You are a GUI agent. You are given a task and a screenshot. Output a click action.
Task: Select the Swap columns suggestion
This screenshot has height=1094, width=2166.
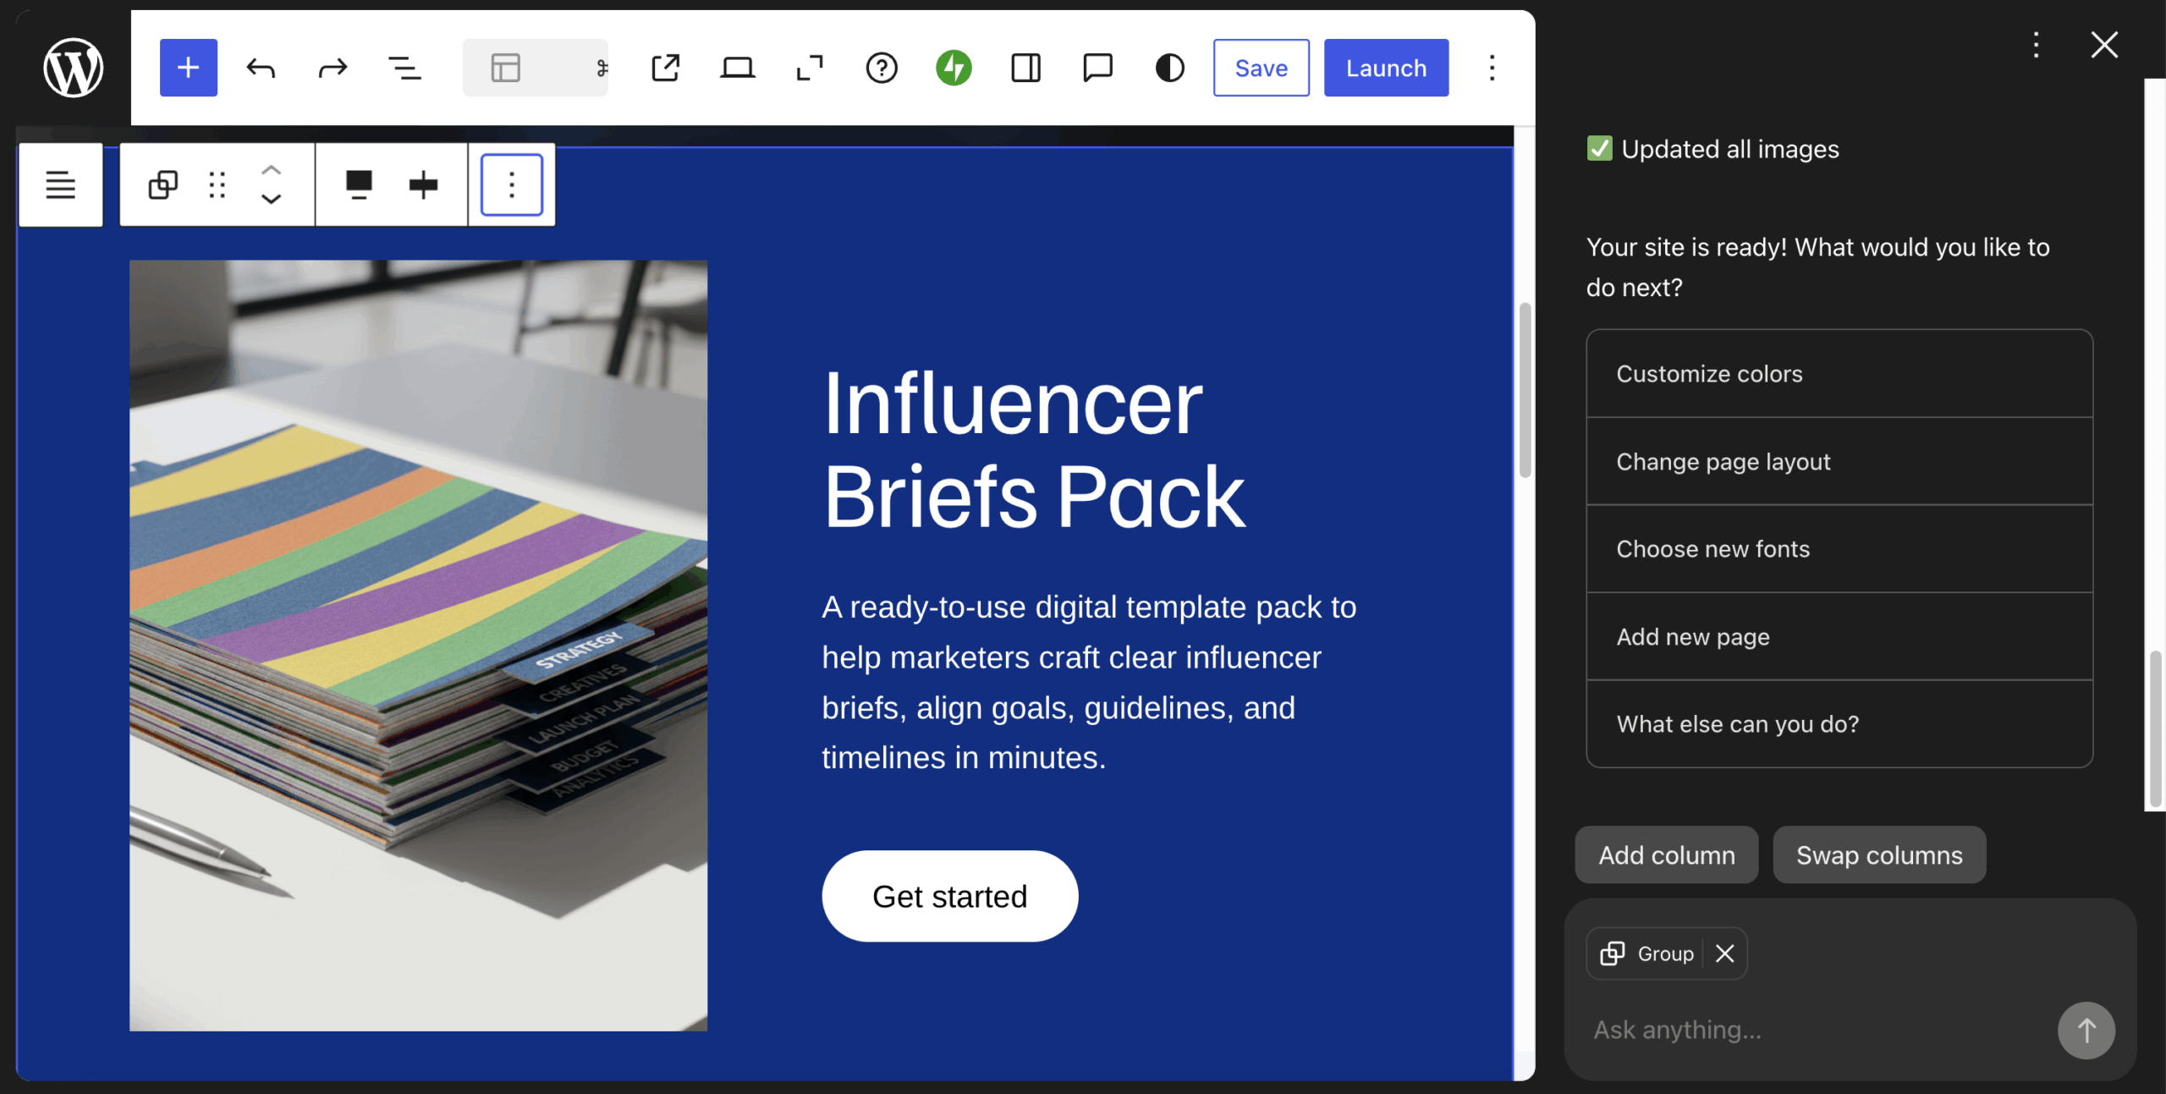1879,855
